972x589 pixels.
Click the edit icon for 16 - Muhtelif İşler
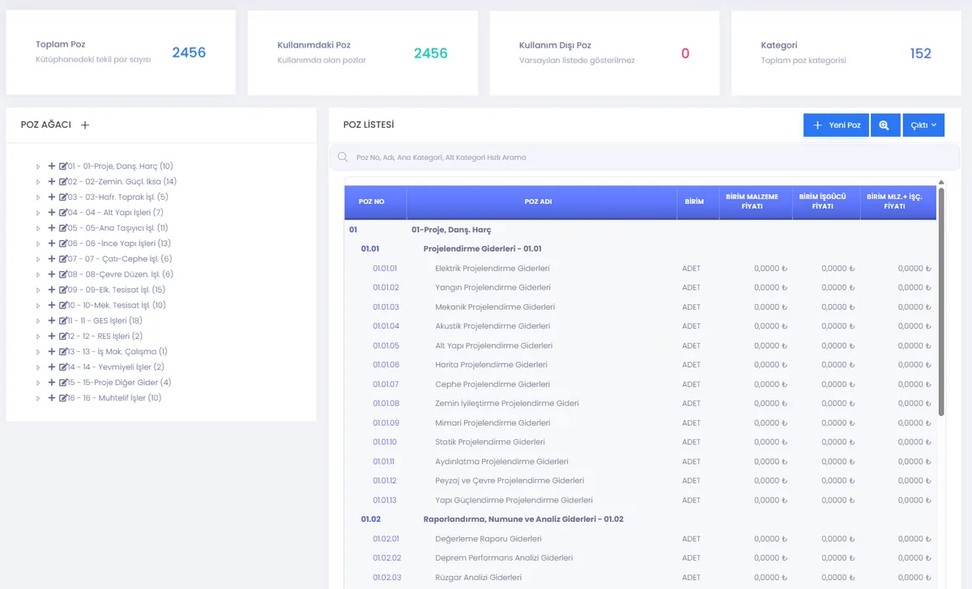(x=63, y=397)
